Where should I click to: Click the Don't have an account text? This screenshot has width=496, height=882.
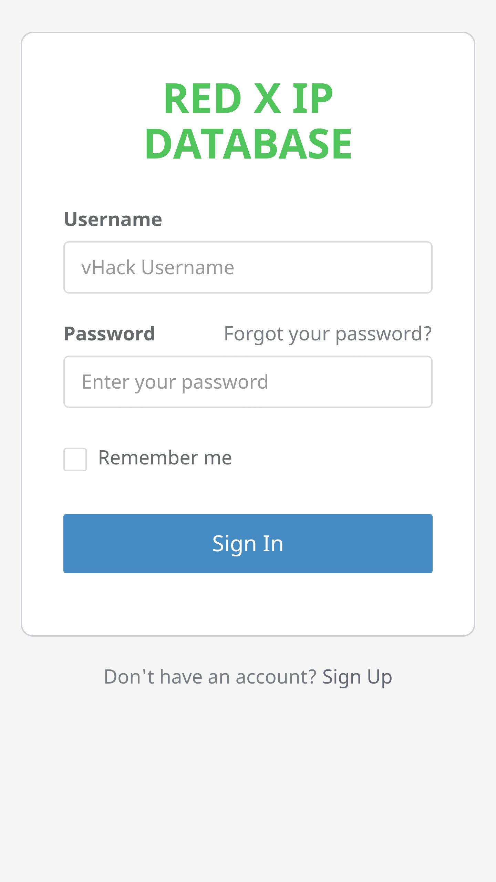click(x=210, y=677)
